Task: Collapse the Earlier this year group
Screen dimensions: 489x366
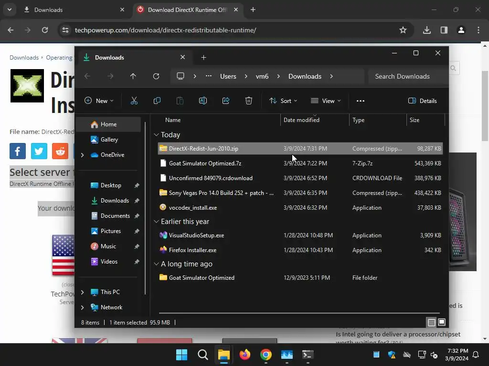Action: (x=156, y=222)
